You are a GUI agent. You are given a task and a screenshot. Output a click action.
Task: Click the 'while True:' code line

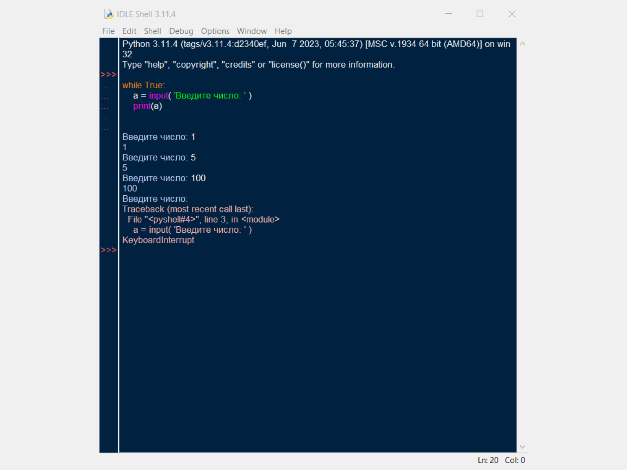[144, 85]
